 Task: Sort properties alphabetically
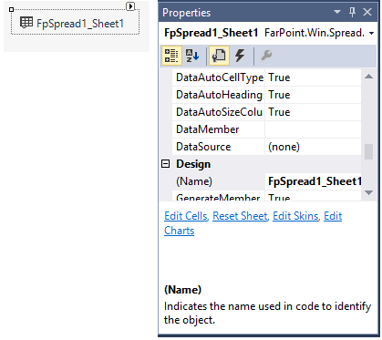pyautogui.click(x=192, y=56)
